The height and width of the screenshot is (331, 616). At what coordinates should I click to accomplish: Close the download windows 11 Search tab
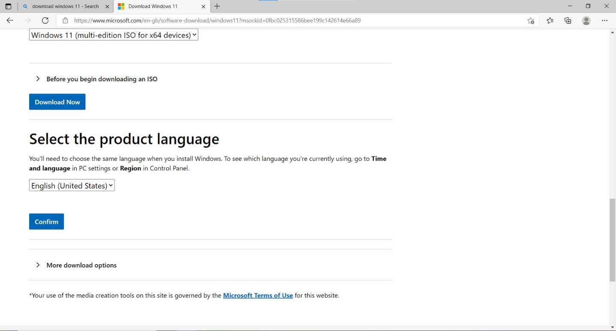107,6
